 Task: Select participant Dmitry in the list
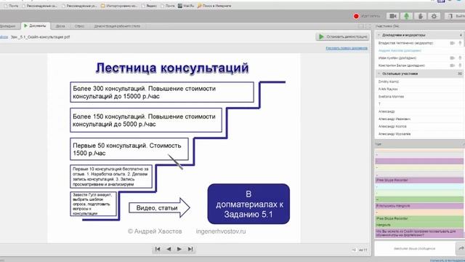(389, 82)
